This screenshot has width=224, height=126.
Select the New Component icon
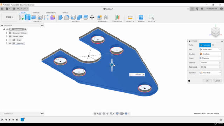coord(99,17)
